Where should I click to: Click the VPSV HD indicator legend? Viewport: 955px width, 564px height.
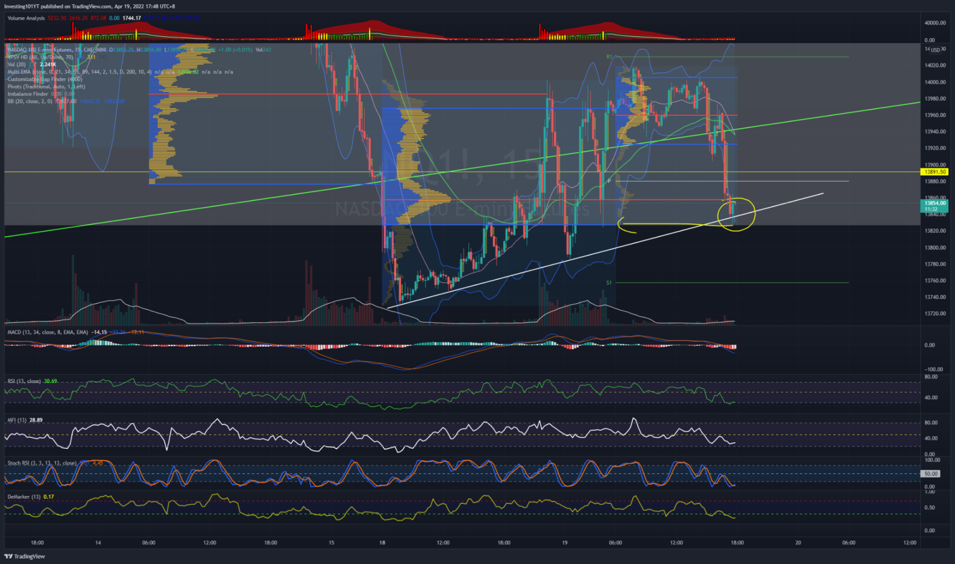tap(40, 57)
